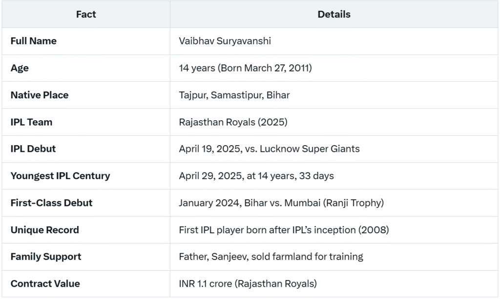
Task: Click the "sold farmland for training" cell
Action: 271,257
